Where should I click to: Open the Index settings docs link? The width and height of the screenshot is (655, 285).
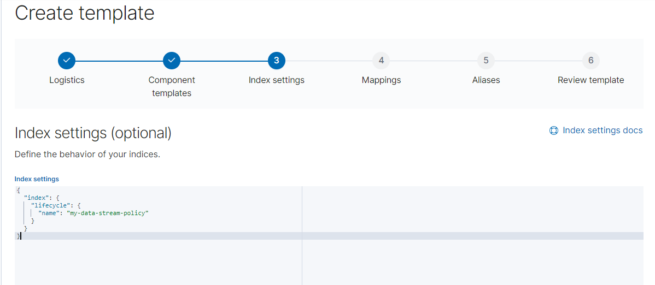(x=602, y=130)
